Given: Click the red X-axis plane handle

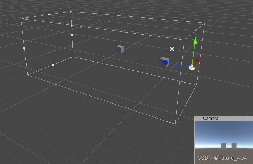Looking at the screenshot, I should coord(197,64).
